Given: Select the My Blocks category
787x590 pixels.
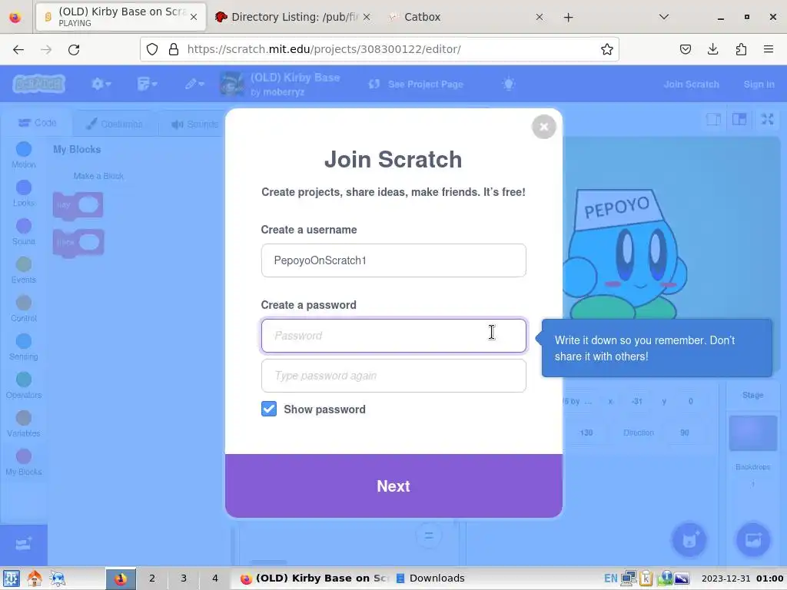Looking at the screenshot, I should tap(24, 462).
